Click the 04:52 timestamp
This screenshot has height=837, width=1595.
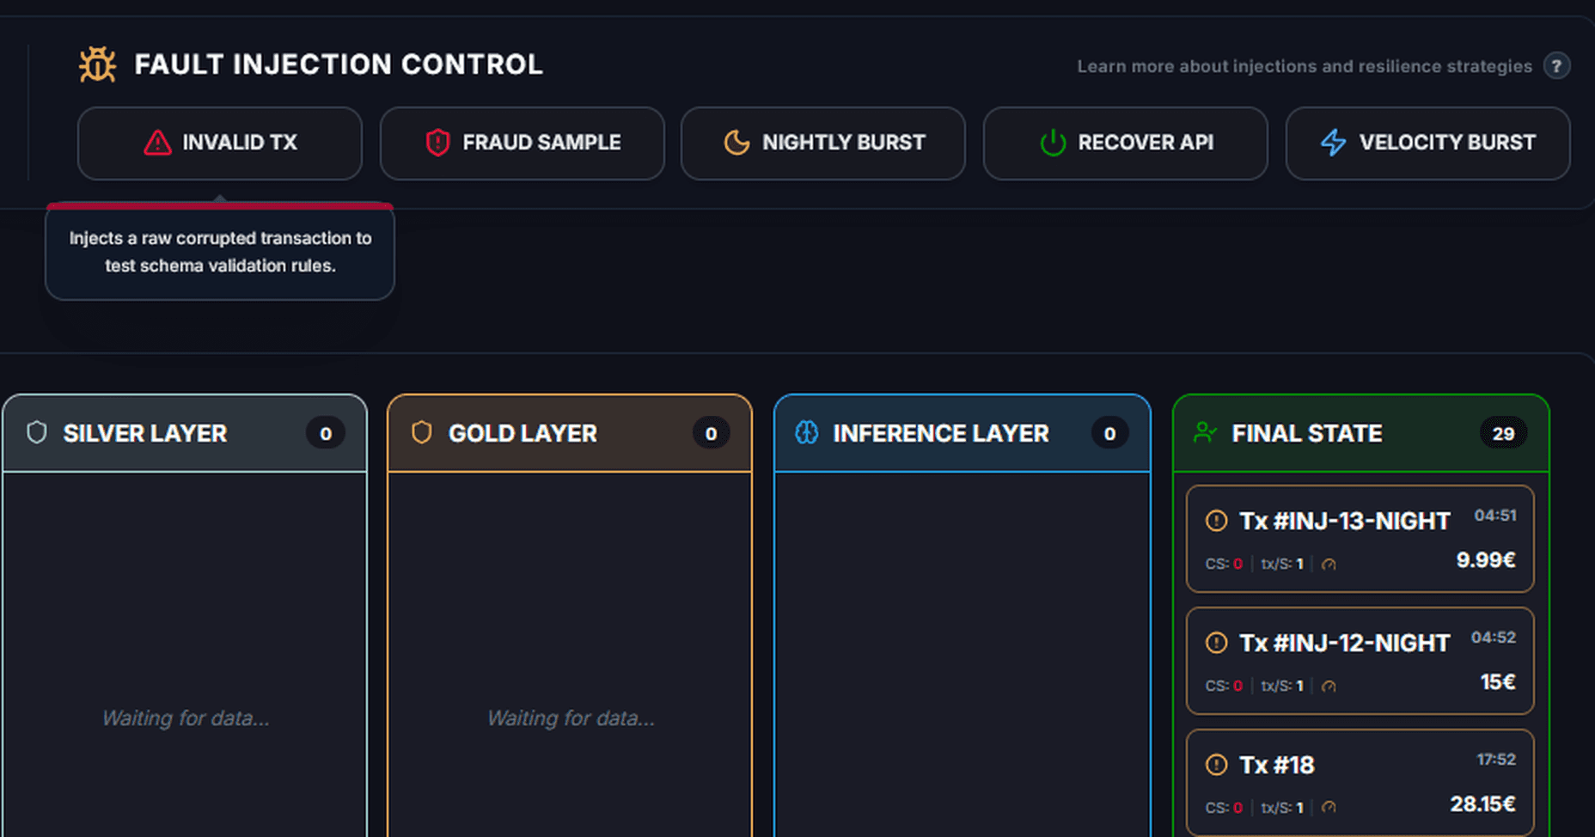point(1494,638)
